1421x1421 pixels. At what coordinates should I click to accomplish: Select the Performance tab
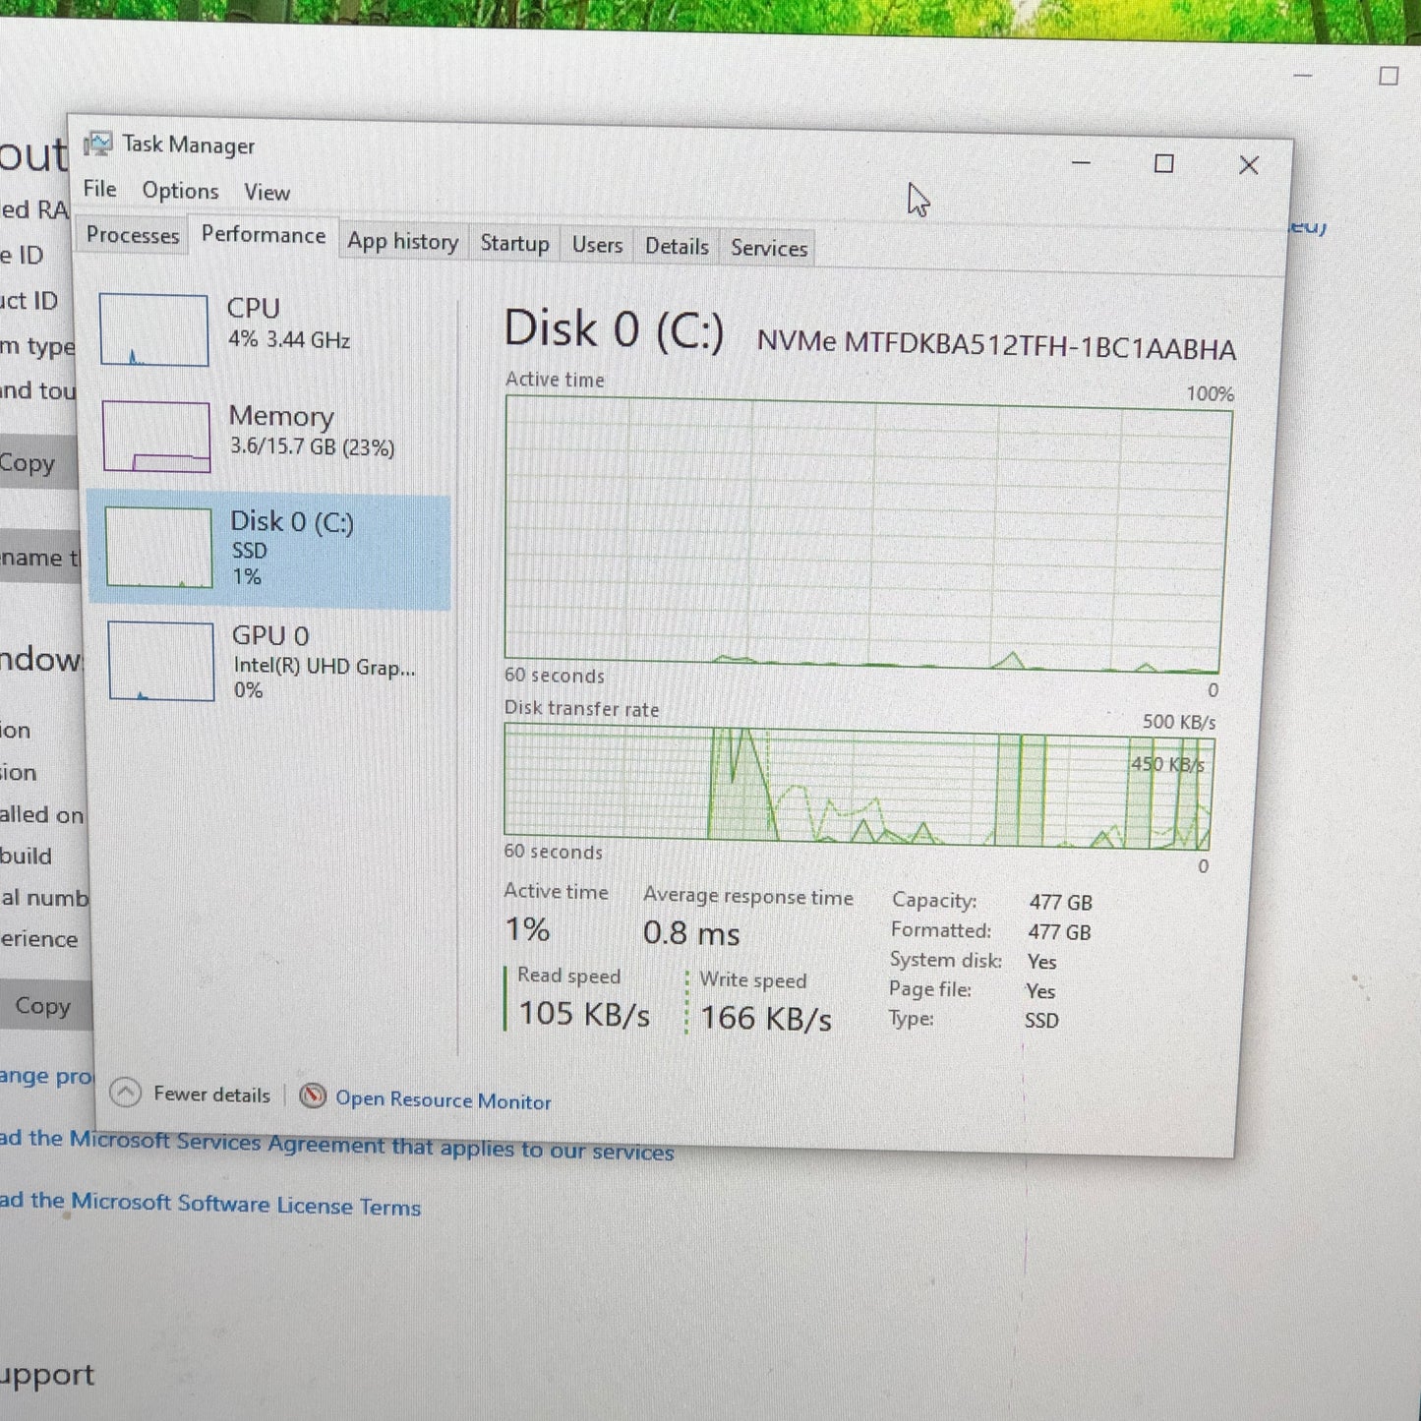[264, 235]
